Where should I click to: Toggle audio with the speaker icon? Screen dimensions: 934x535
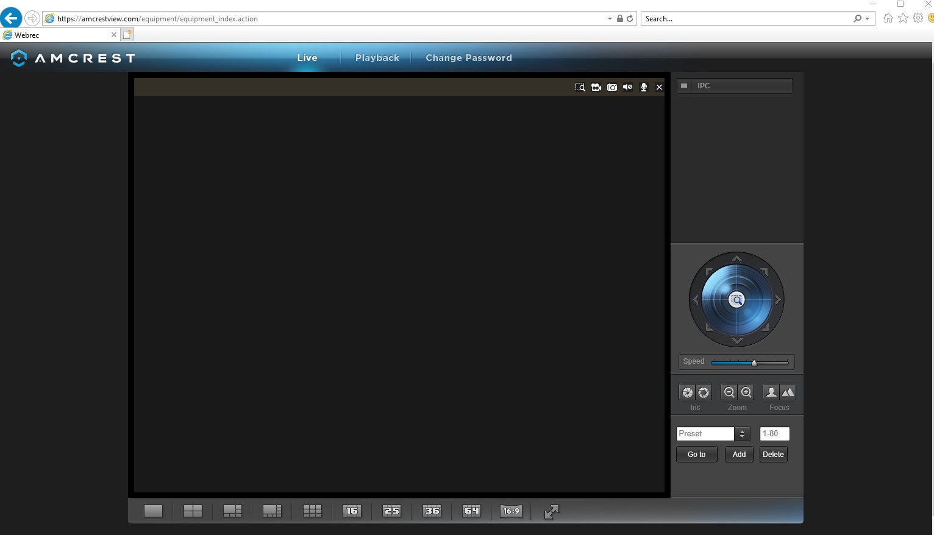[x=627, y=87]
